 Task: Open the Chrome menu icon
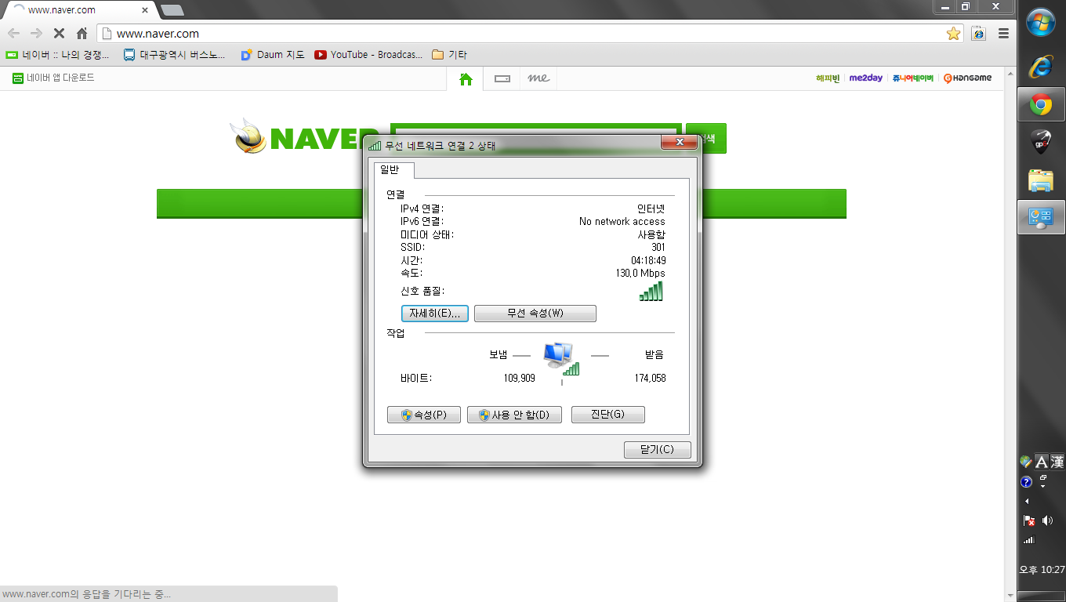[x=1003, y=33]
